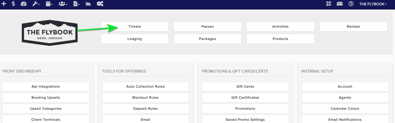Image resolution: width=395 pixels, height=123 pixels.
Task: Open the dashboard gauge icon
Action: point(23,4)
